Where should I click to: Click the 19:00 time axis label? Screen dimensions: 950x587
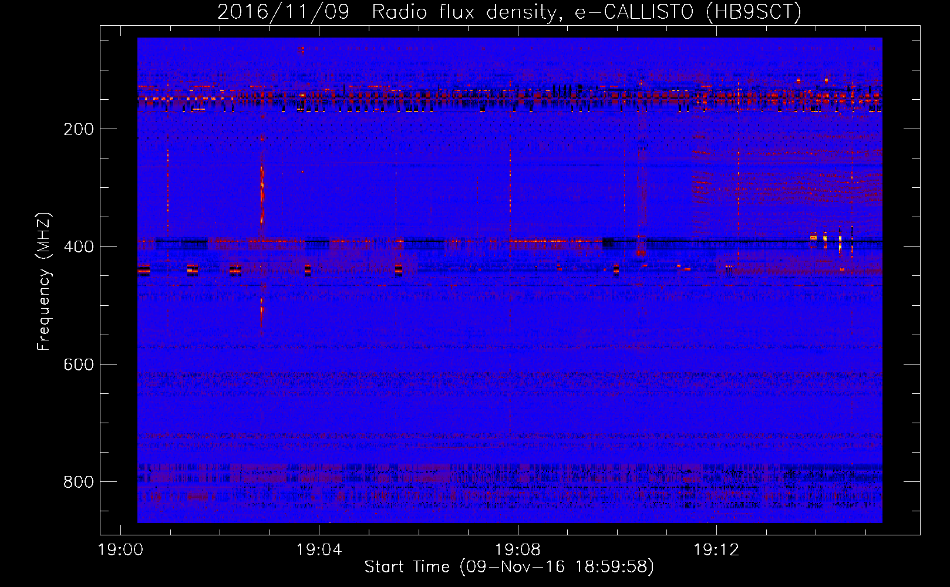[x=121, y=550]
